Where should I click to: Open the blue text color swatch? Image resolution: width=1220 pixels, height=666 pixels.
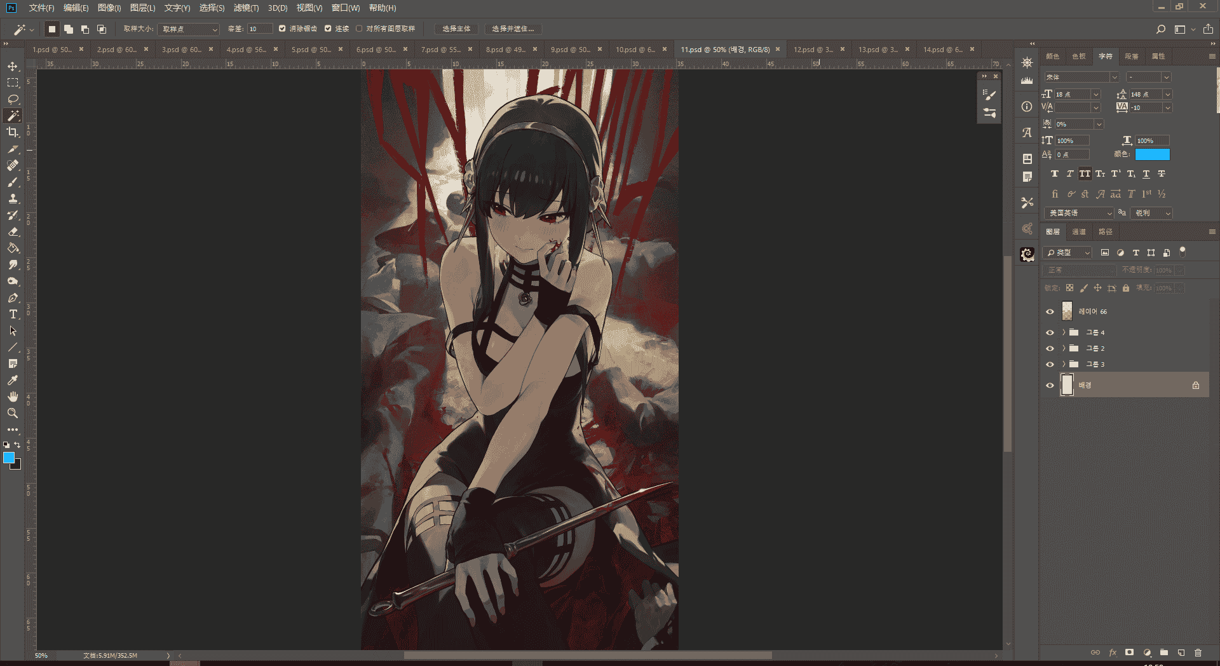(1152, 154)
